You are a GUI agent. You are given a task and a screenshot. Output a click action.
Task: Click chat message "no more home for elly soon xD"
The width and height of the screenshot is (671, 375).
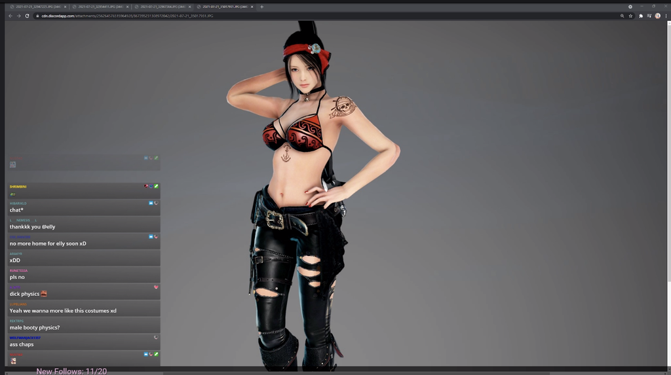click(x=48, y=243)
